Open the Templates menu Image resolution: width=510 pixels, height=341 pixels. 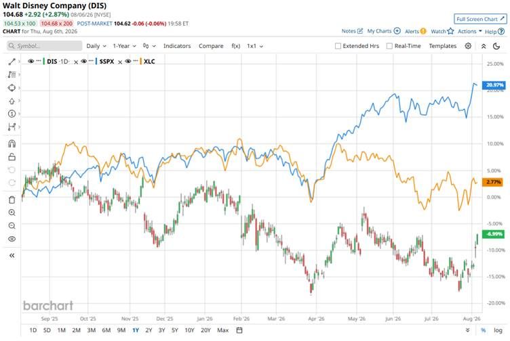[443, 46]
